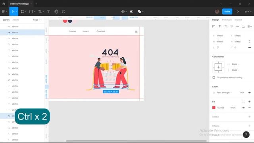The image size is (254, 143).
Task: Align selection to top
Action: coord(231,26)
